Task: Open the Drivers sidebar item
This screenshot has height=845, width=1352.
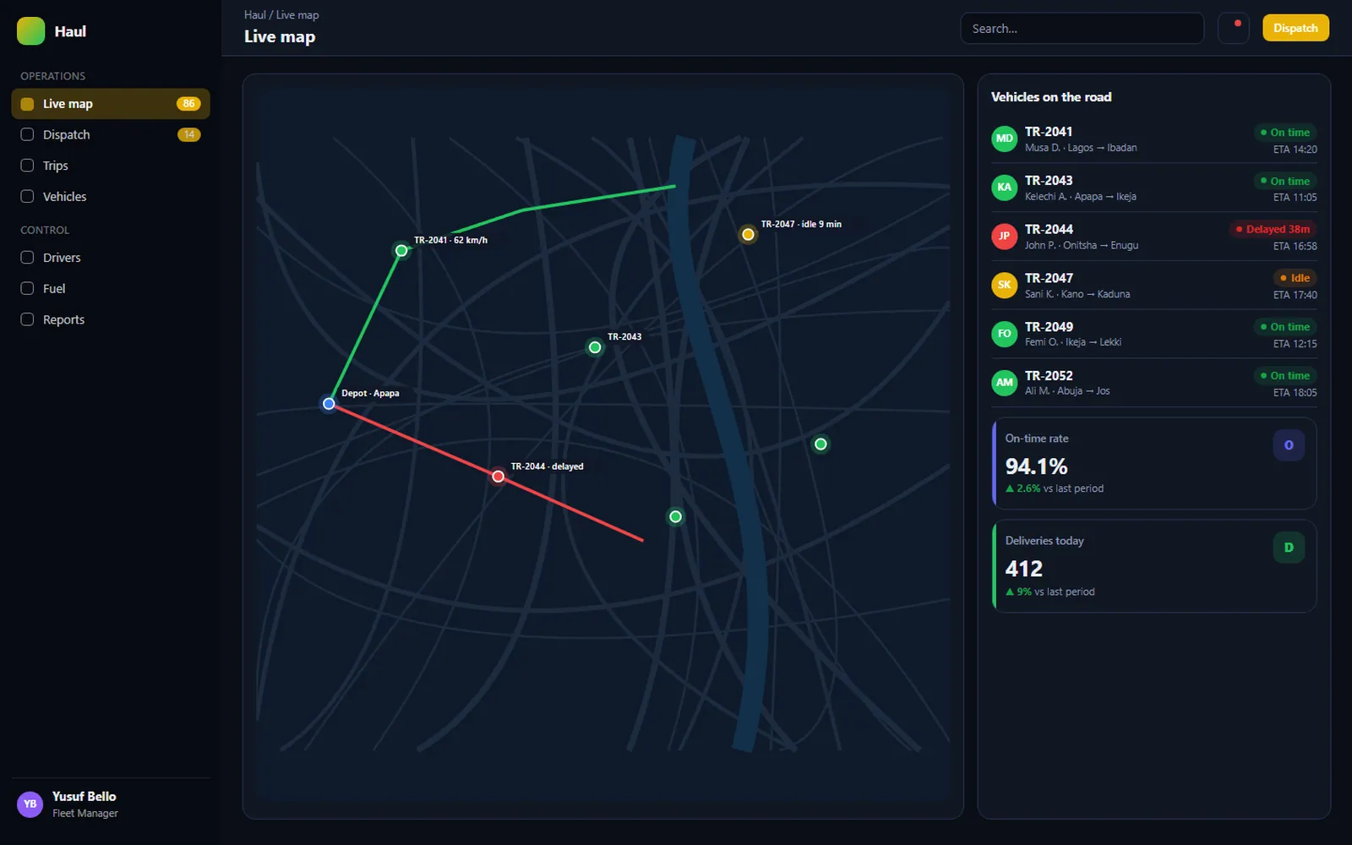Action: [111, 258]
